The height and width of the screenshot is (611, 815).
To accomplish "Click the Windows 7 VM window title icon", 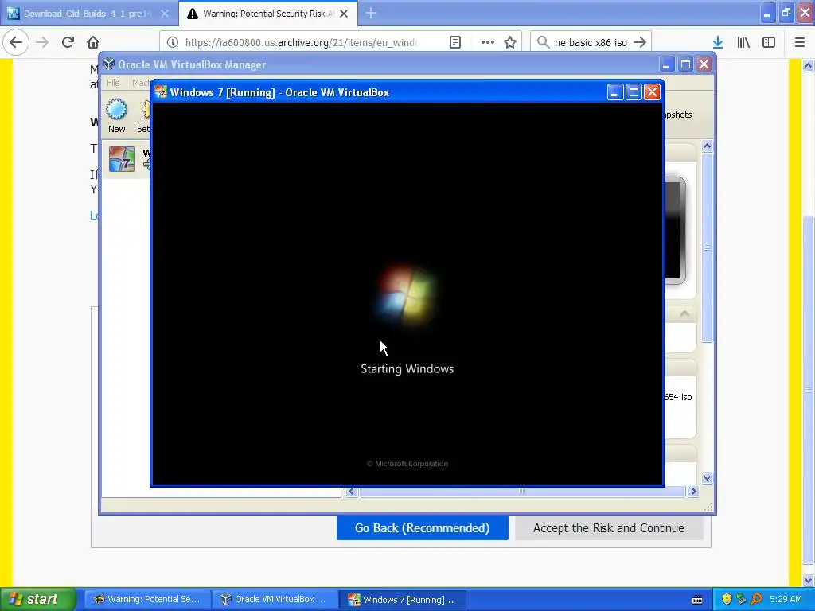I will tap(161, 92).
